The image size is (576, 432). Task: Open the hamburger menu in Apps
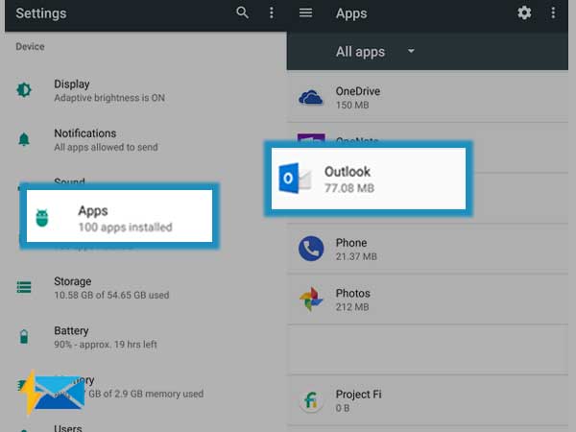[305, 12]
